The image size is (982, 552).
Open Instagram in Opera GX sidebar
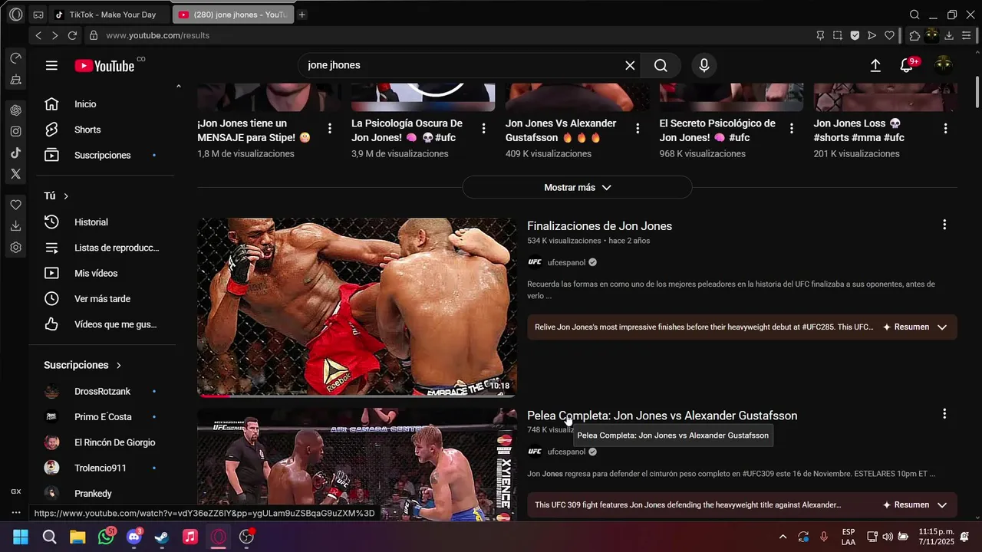pyautogui.click(x=15, y=131)
